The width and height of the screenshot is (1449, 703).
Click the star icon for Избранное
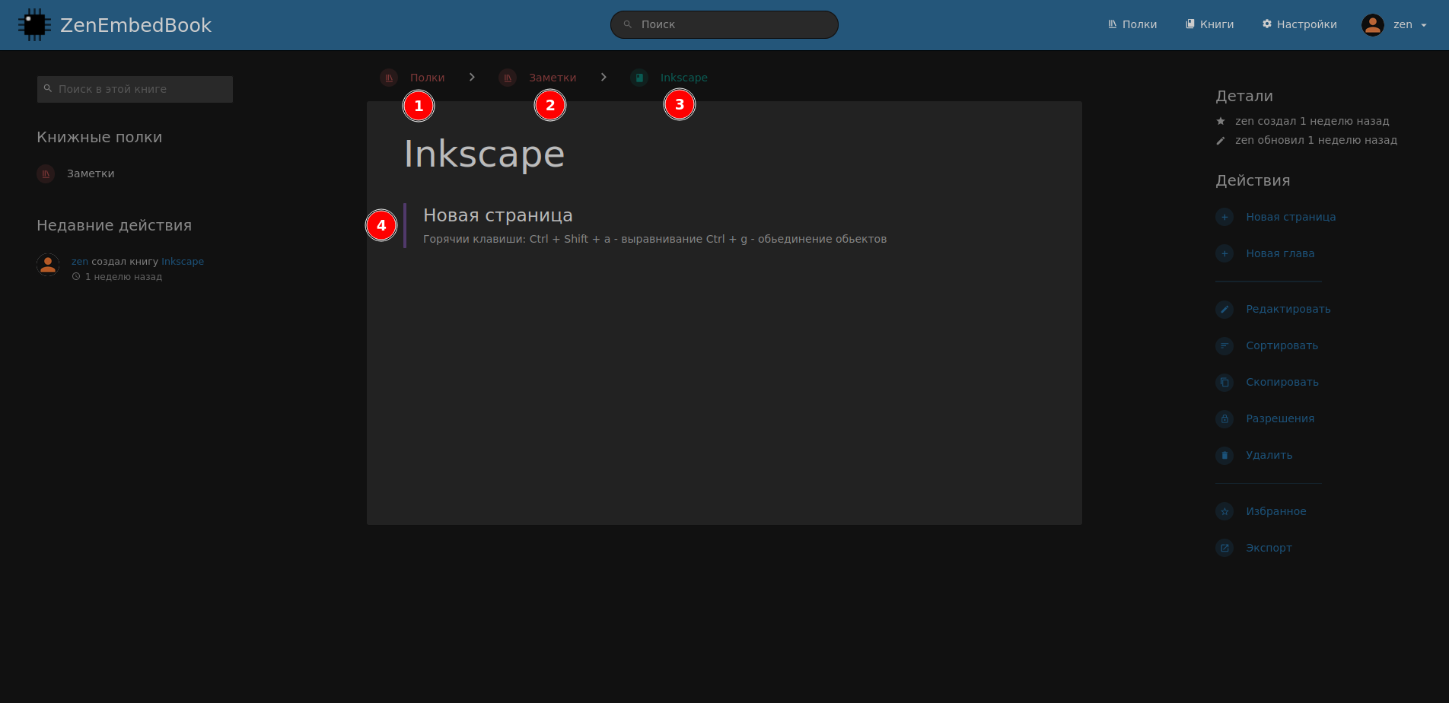tap(1224, 511)
